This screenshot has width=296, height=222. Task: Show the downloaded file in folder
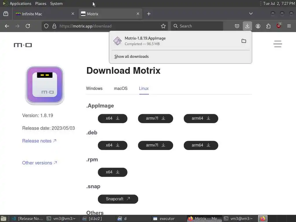[244, 41]
